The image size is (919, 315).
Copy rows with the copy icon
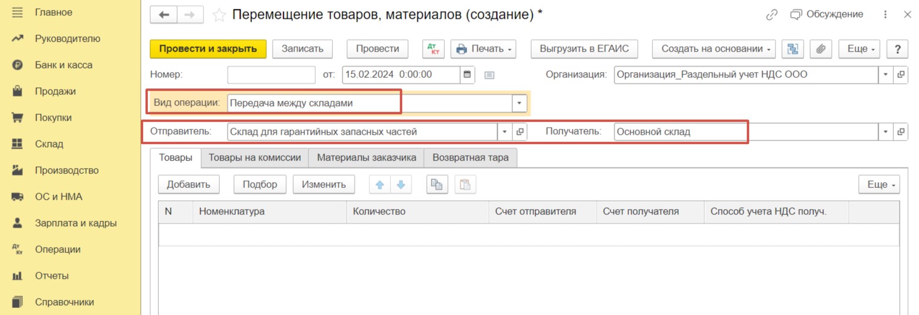436,184
